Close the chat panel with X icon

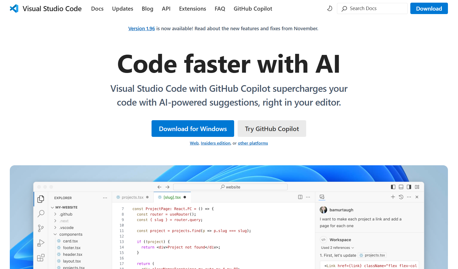417,197
